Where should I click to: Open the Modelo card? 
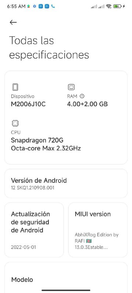point(66,278)
